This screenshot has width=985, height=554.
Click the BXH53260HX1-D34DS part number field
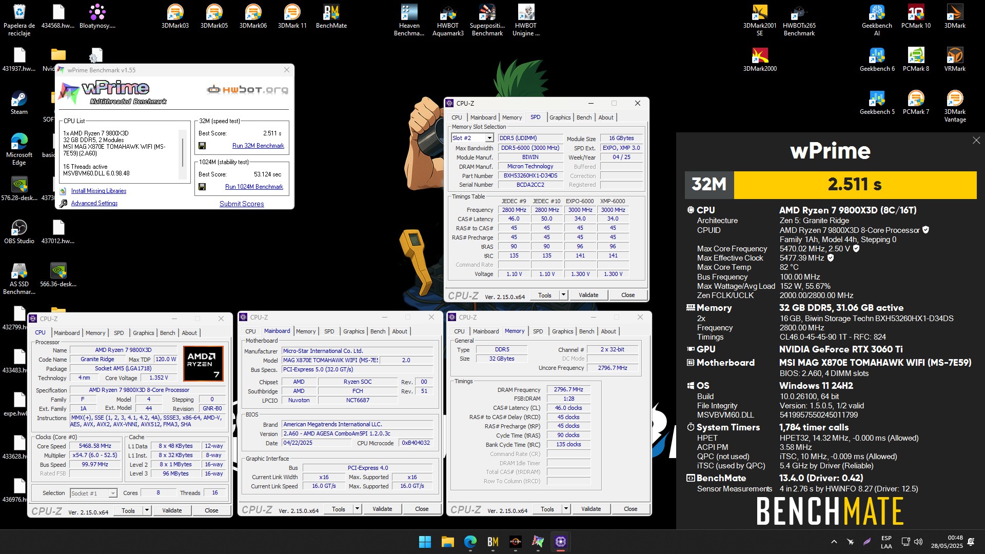tap(530, 175)
